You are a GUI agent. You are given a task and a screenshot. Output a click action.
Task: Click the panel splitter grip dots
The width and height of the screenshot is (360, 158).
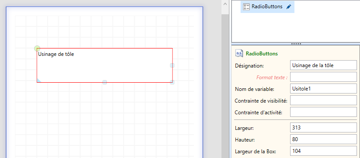coord(296,44)
